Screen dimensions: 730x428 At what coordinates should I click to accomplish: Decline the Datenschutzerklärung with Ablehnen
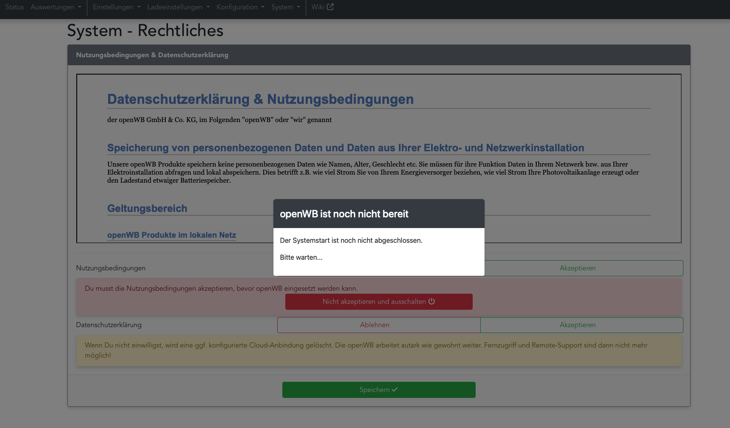point(379,325)
